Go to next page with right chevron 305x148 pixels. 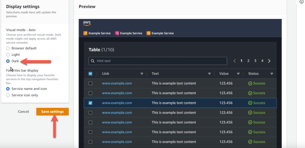[269, 61]
